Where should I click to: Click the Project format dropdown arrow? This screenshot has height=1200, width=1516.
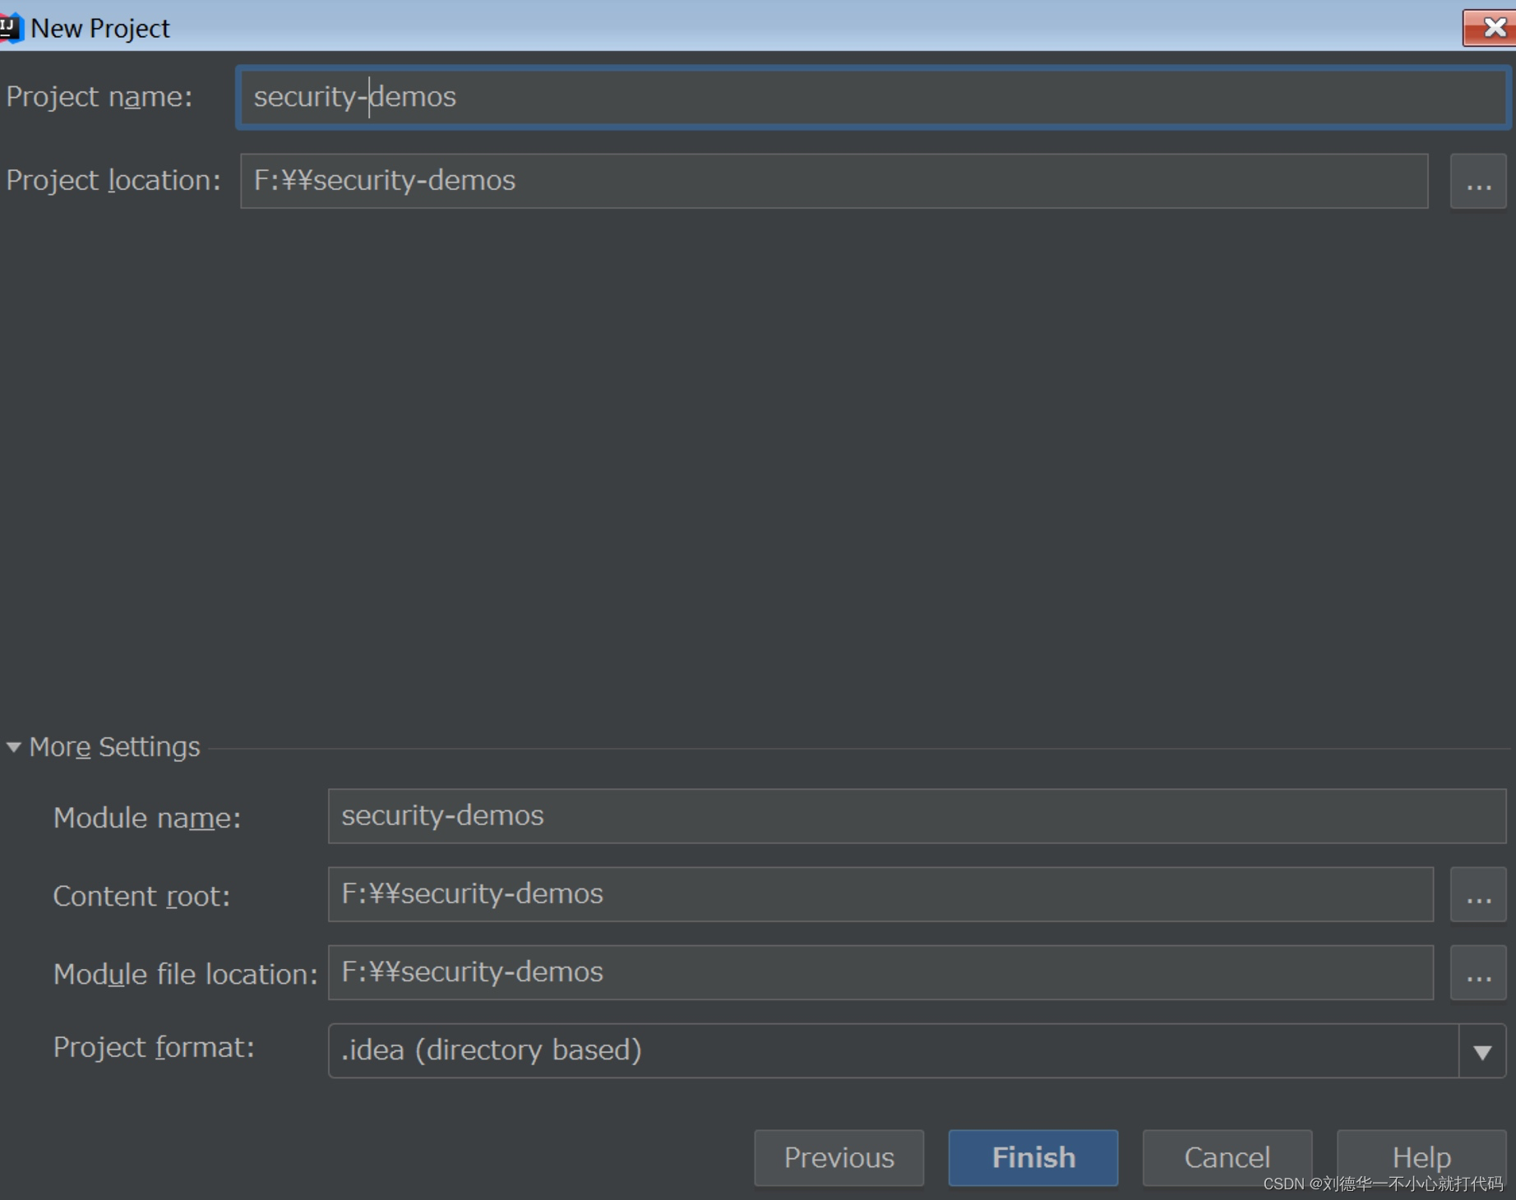pyautogui.click(x=1482, y=1051)
